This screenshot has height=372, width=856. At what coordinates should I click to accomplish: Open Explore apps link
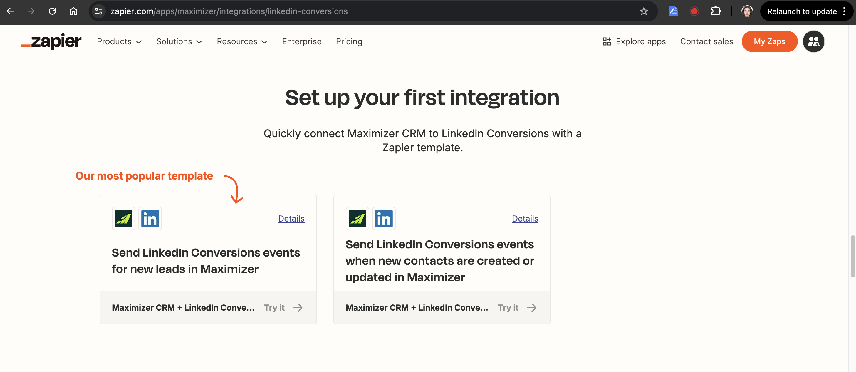pyautogui.click(x=634, y=41)
